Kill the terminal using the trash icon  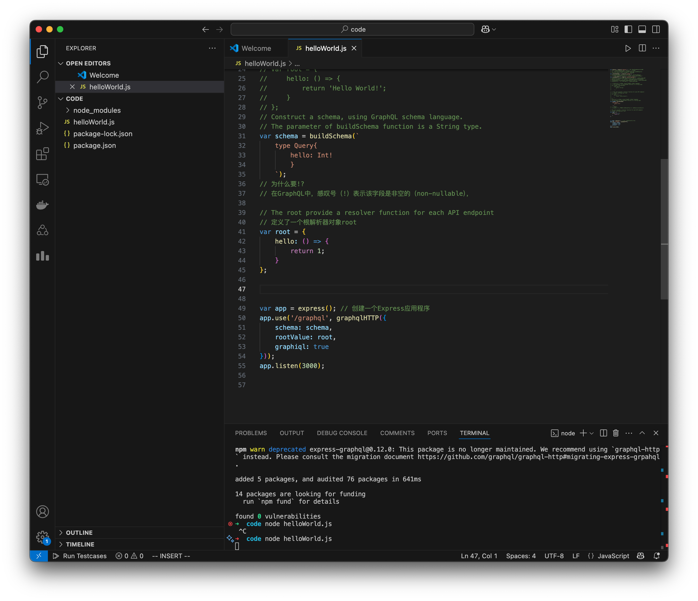click(616, 433)
